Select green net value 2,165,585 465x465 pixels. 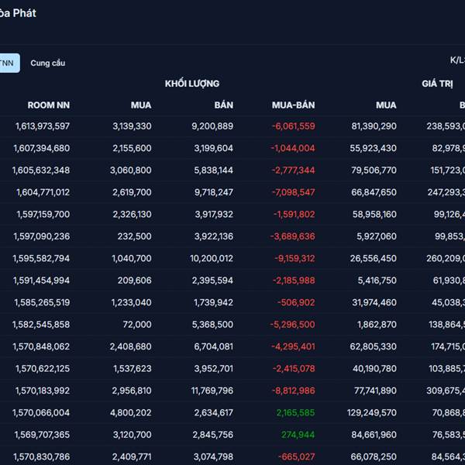(x=295, y=413)
